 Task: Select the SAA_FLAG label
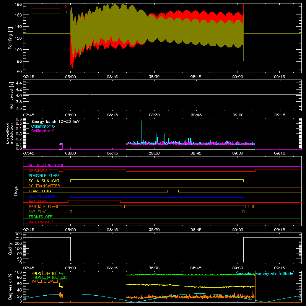tap(37, 201)
